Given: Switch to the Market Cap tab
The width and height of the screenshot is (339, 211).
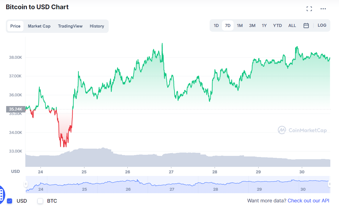Looking at the screenshot, I should coord(39,26).
